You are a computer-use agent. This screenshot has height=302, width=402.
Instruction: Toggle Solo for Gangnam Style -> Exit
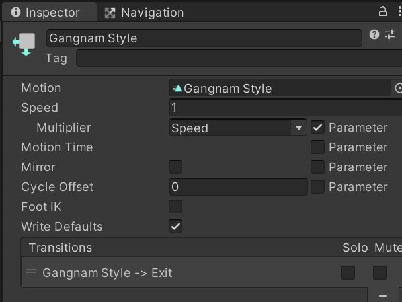[348, 272]
